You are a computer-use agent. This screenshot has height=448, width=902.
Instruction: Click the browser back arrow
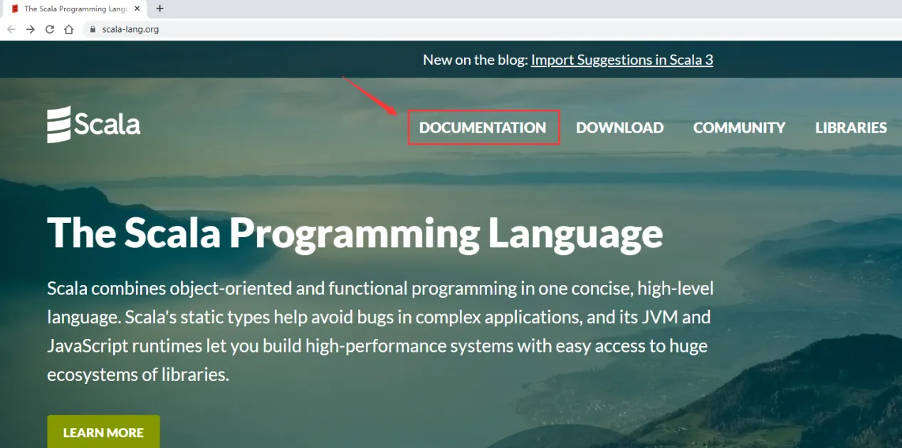tap(11, 29)
